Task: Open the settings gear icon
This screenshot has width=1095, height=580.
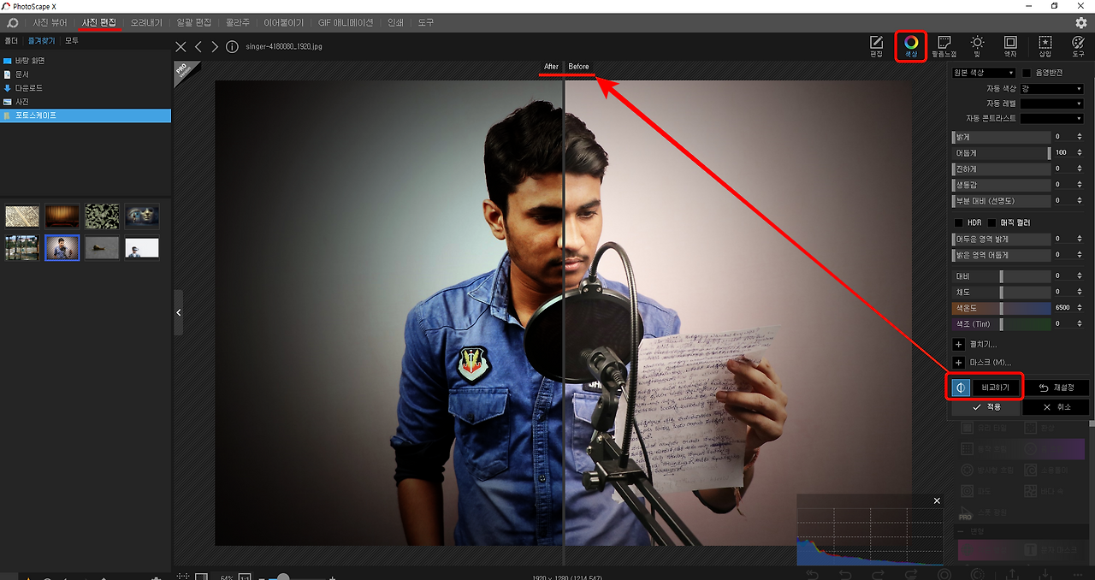Action: [x=1080, y=22]
